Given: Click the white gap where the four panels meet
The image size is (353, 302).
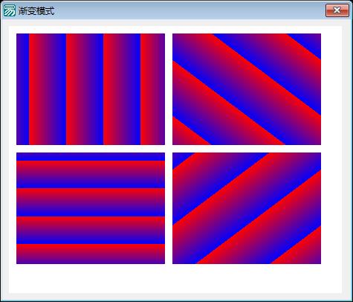Looking at the screenshot, I should (x=169, y=149).
